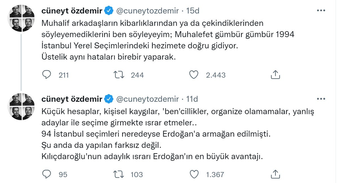
Task: Click the verified badge on the first tweet
Action: coord(109,11)
